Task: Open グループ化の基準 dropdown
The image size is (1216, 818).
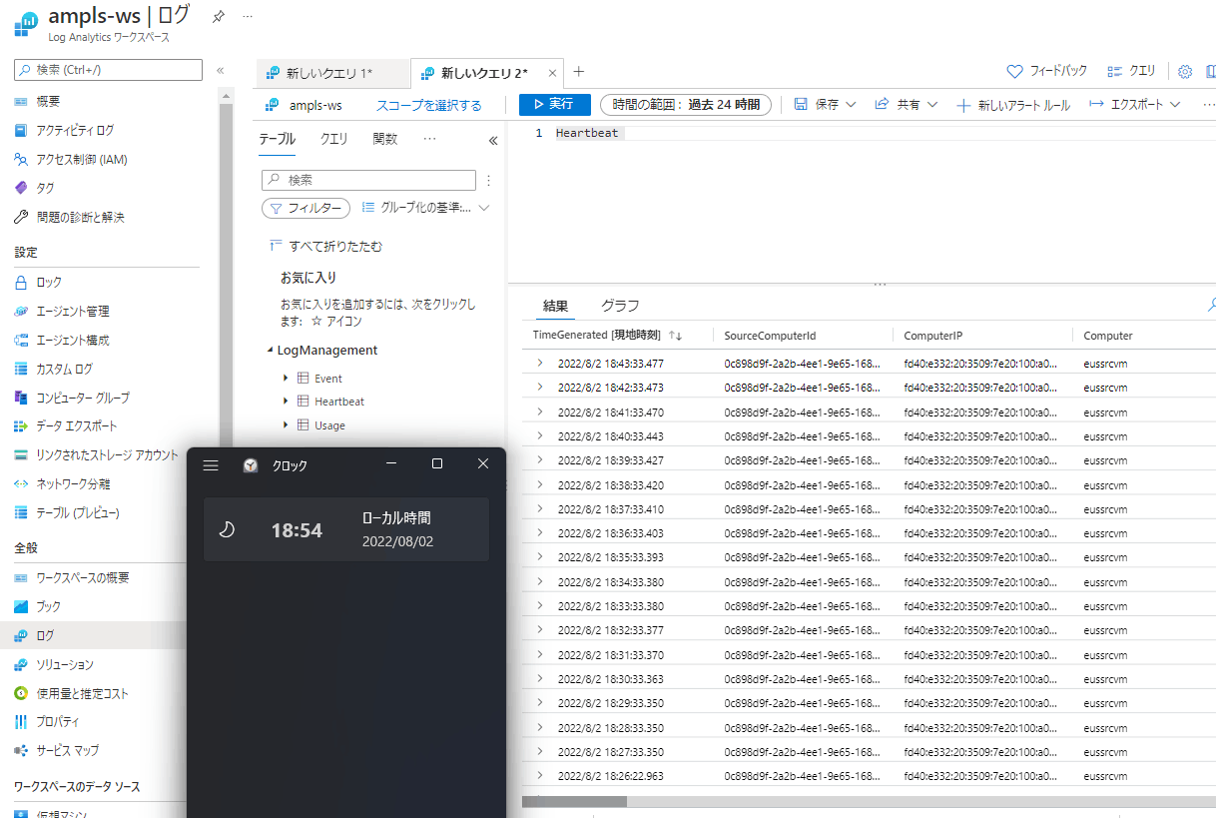Action: [426, 208]
